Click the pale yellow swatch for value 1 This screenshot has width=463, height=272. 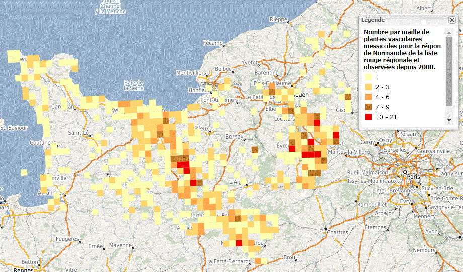[x=368, y=77]
